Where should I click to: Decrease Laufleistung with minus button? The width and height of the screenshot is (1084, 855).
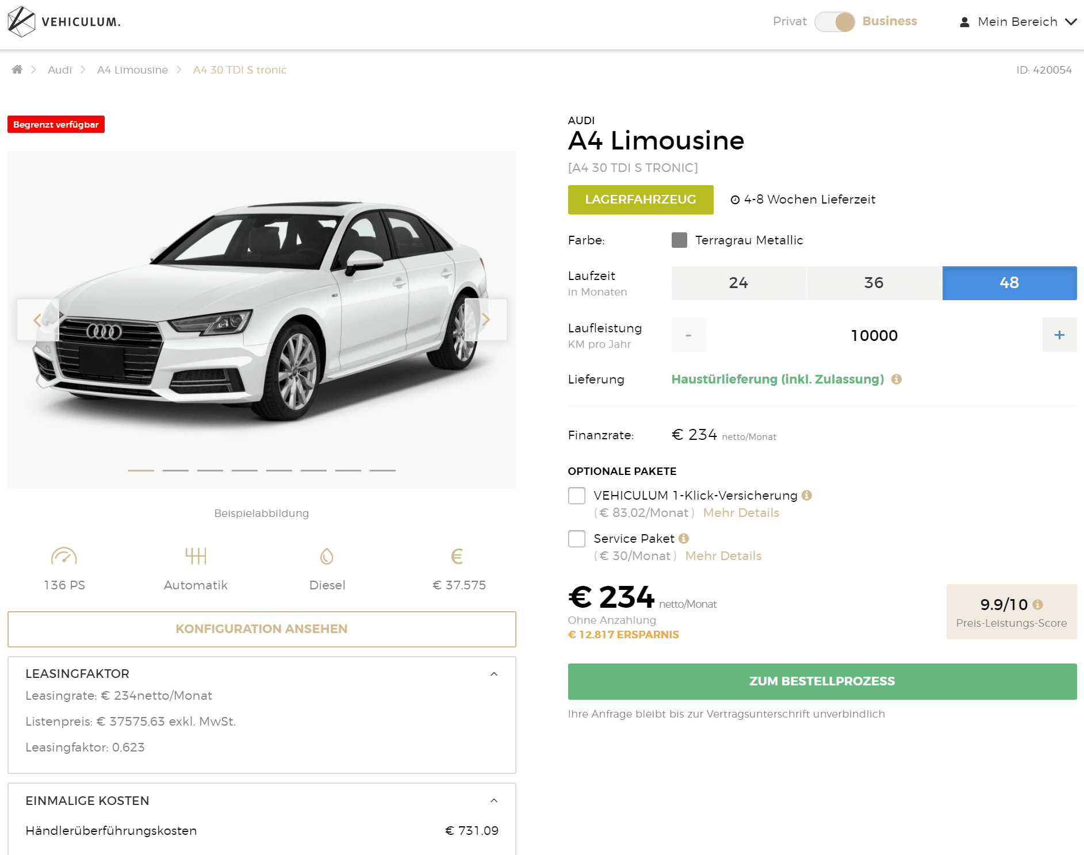click(689, 335)
